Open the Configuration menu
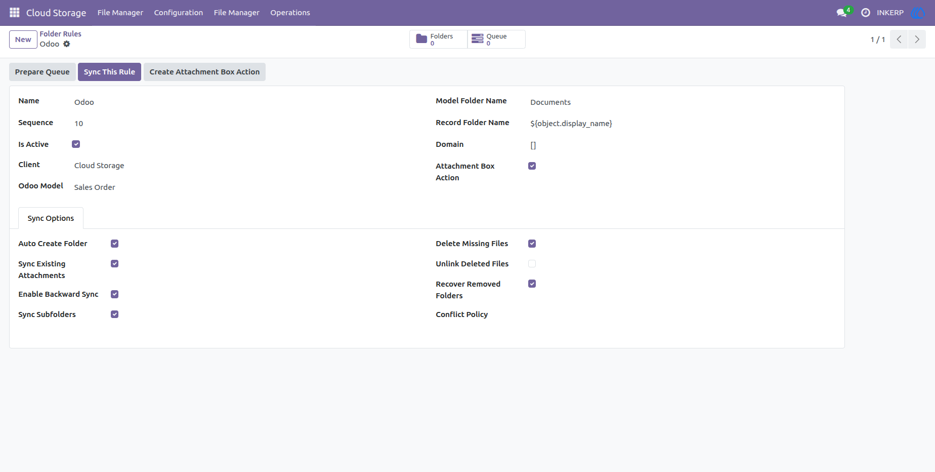The height and width of the screenshot is (472, 935). pos(179,13)
